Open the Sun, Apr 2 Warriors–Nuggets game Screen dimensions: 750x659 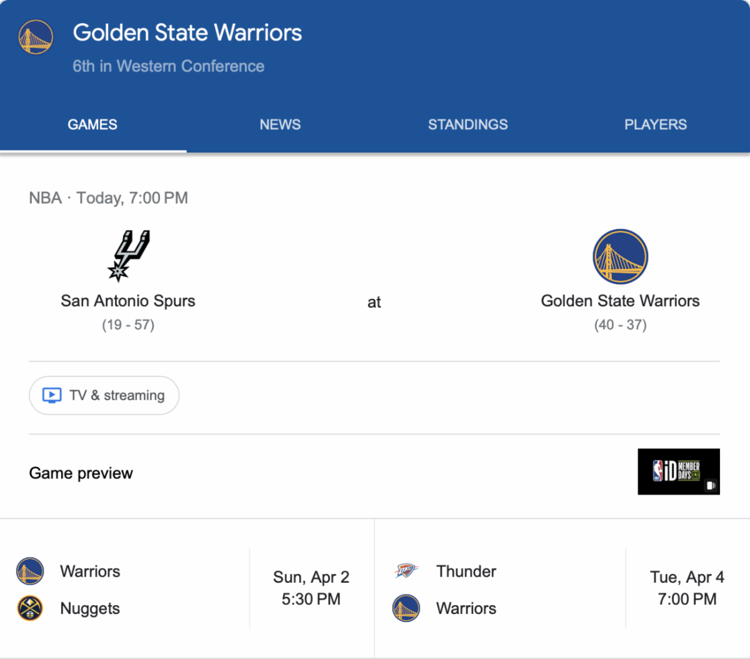click(187, 588)
